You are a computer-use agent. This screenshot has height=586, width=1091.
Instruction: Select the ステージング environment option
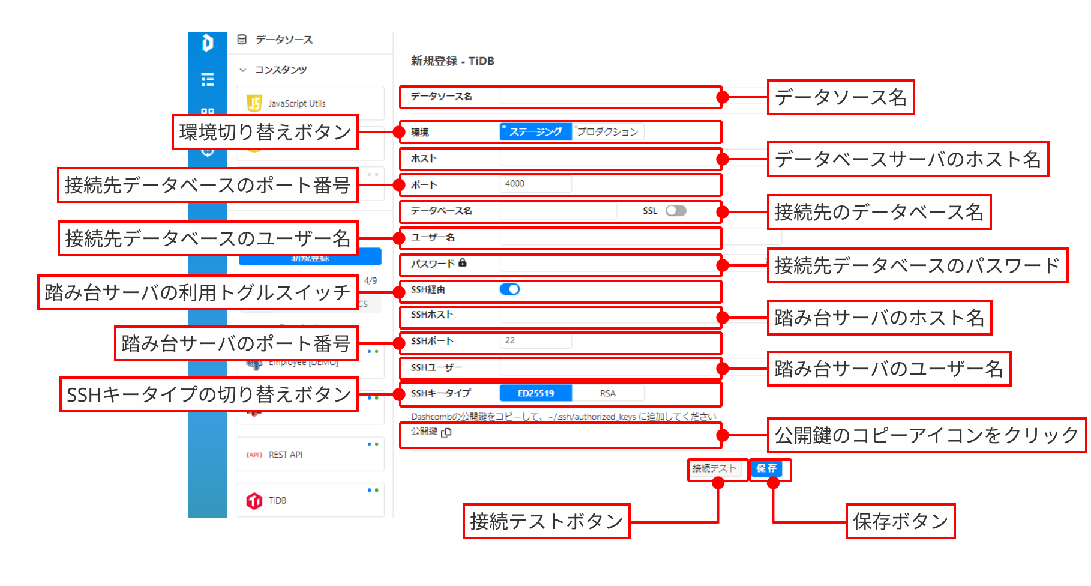[535, 132]
